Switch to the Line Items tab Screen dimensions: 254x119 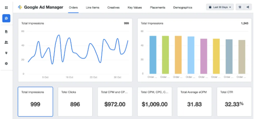pos(93,8)
